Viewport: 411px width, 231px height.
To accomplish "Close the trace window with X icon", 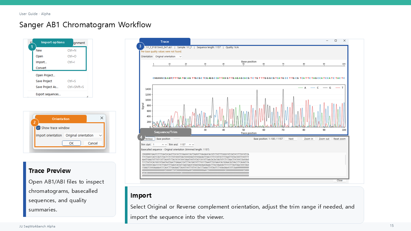I will [x=345, y=41].
